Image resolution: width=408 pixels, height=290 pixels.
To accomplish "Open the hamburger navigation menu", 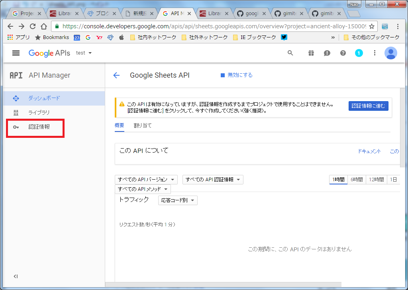I will pos(16,53).
